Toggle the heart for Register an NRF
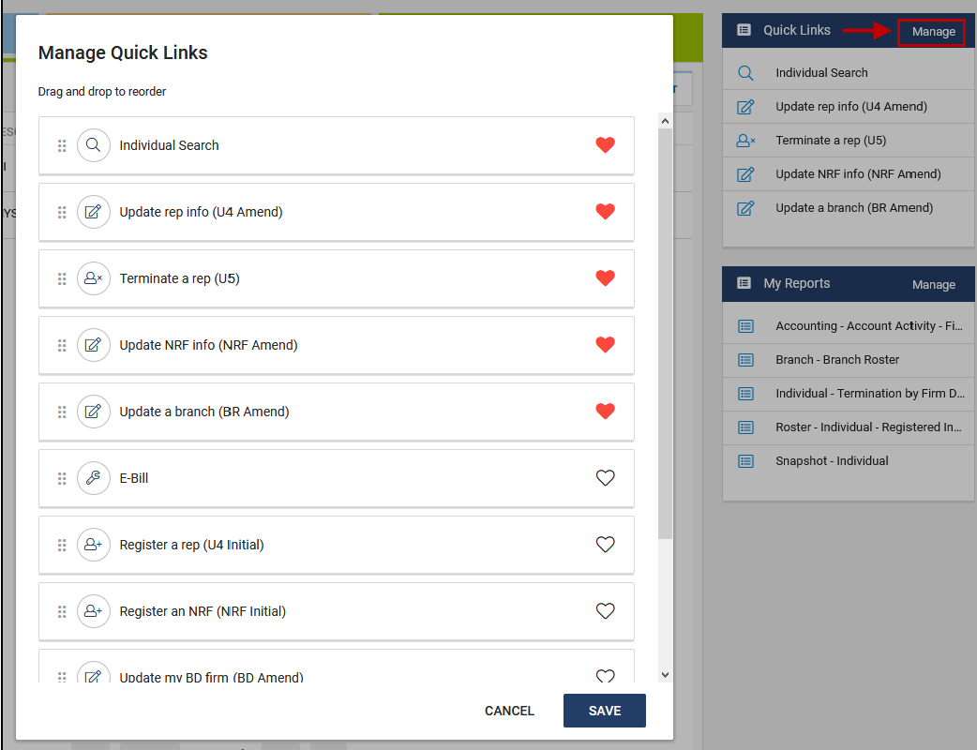Image resolution: width=977 pixels, height=750 pixels. tap(605, 611)
